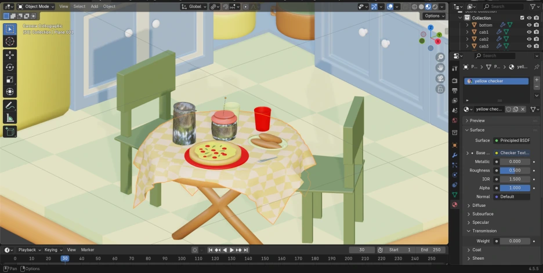Select the Rotate tool
This screenshot has height=273, width=543.
click(x=10, y=67)
